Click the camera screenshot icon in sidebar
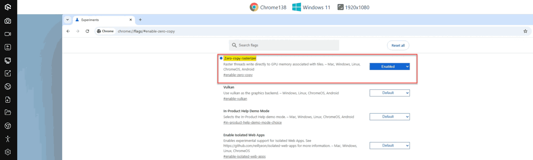This screenshot has height=160, width=533. 8,21
